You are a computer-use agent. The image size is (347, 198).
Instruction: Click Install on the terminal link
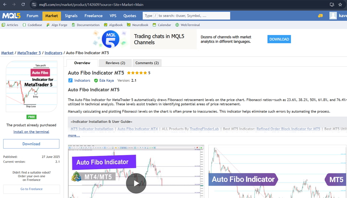(x=31, y=132)
